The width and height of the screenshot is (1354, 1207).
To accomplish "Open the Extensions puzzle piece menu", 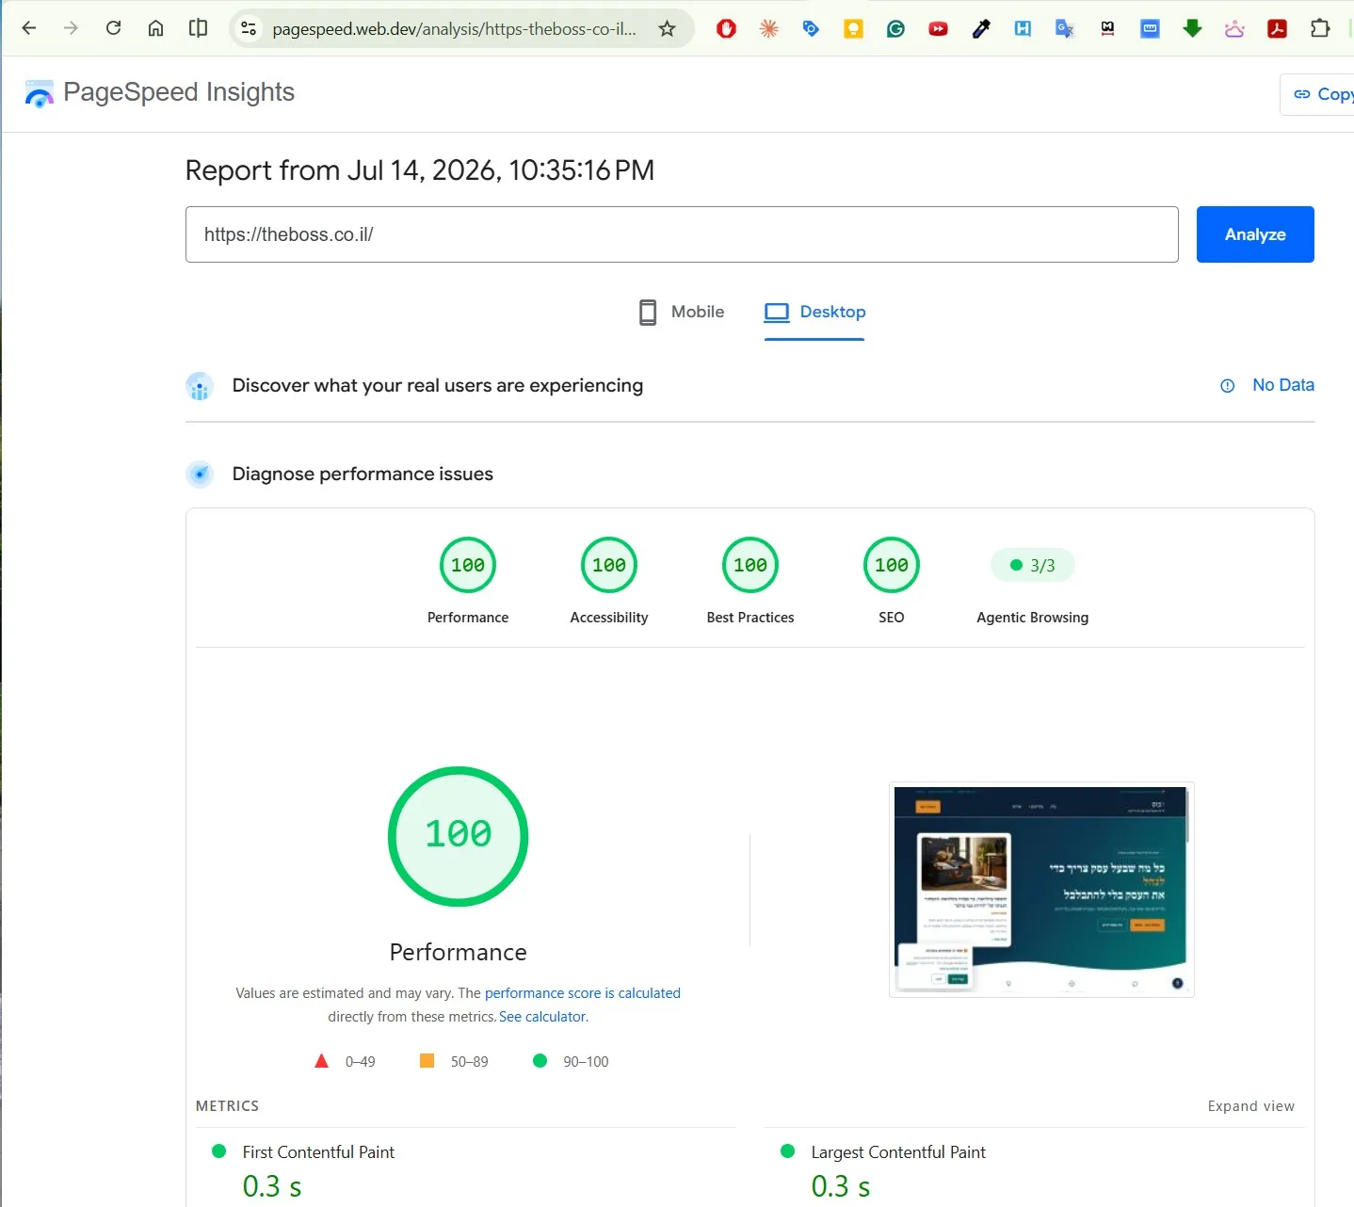I will [1320, 28].
